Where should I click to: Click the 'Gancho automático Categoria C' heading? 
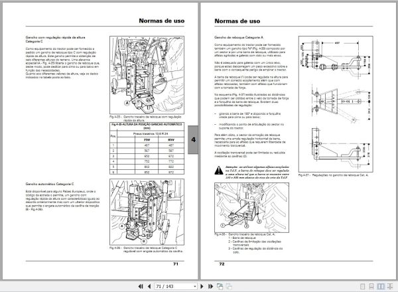pyautogui.click(x=50, y=184)
